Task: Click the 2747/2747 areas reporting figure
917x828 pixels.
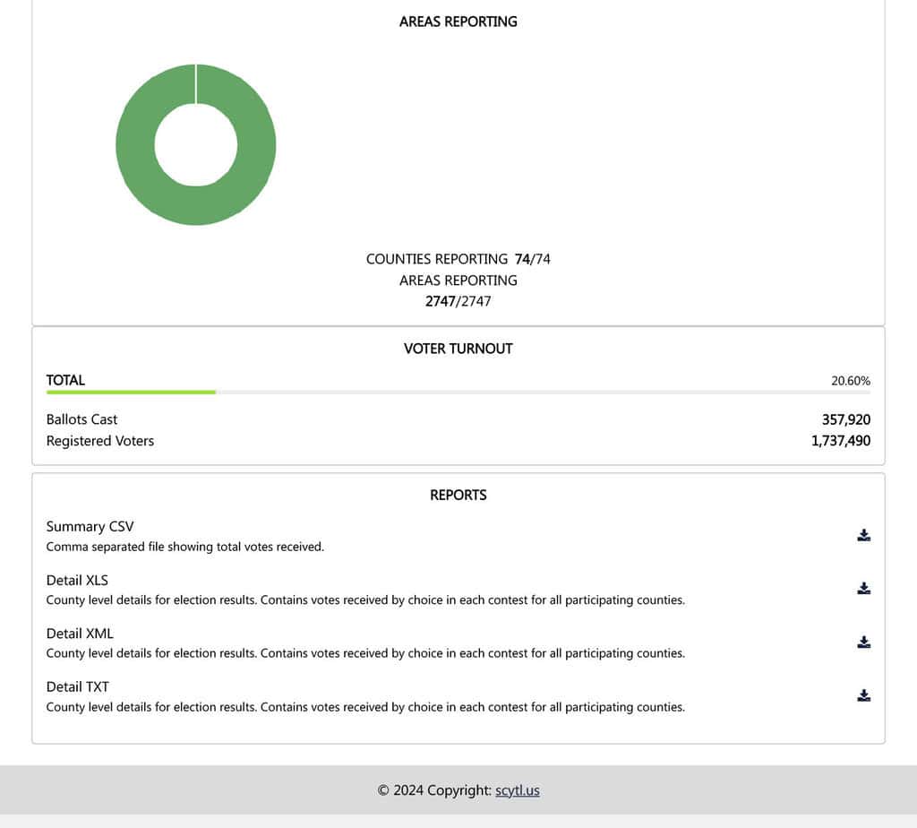Action: tap(458, 301)
